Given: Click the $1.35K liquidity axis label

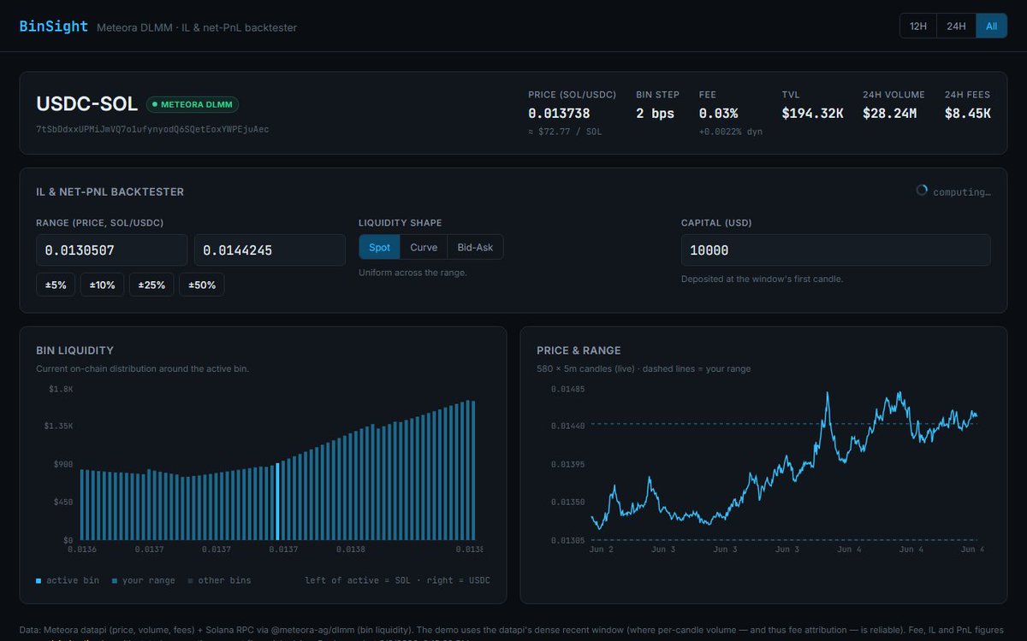Looking at the screenshot, I should (59, 426).
